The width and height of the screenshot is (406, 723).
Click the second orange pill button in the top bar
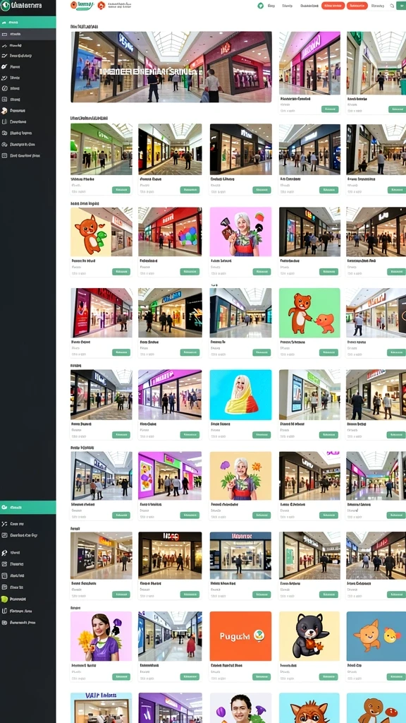point(357,6)
